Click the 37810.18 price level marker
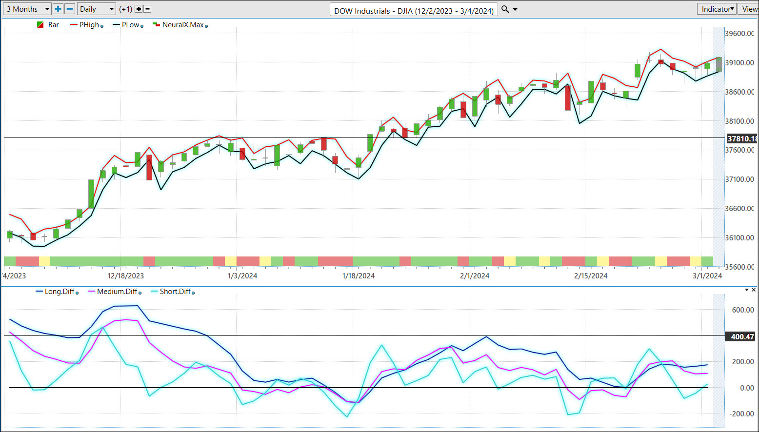The image size is (759, 432). [x=742, y=138]
